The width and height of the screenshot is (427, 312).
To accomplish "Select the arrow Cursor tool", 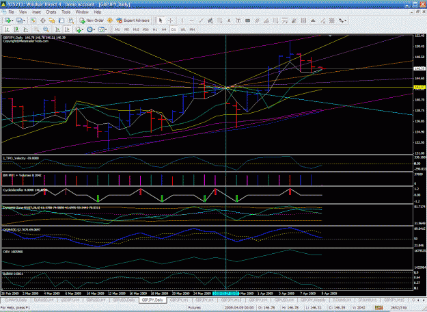I will (x=161, y=21).
